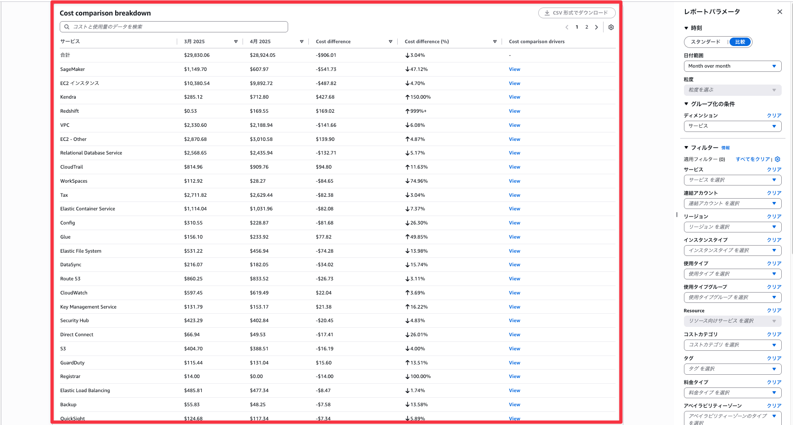View cost drivers for Kendra
Image resolution: width=793 pixels, height=425 pixels.
coord(514,97)
